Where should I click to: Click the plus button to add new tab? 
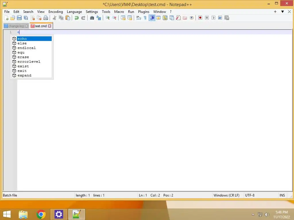[275, 11]
